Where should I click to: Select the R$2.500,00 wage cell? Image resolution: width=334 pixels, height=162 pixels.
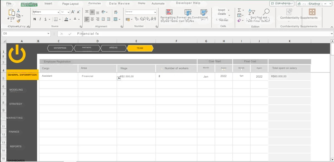click(136, 76)
